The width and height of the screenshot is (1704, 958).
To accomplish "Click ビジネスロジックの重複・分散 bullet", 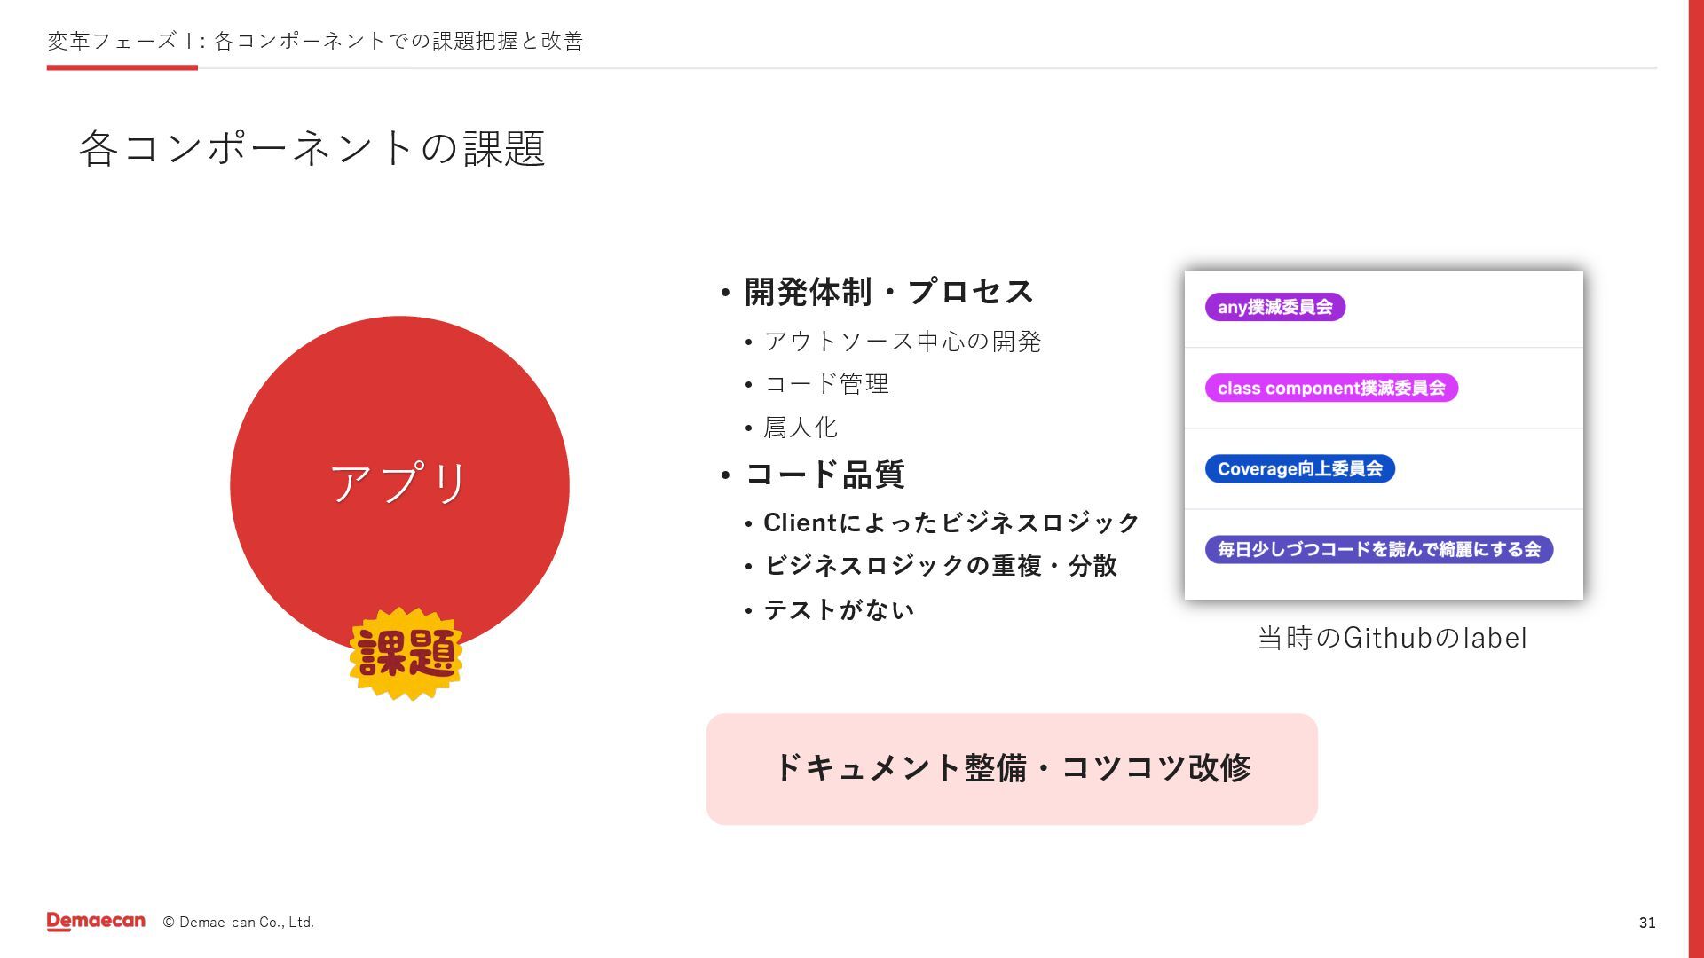I will click(940, 566).
